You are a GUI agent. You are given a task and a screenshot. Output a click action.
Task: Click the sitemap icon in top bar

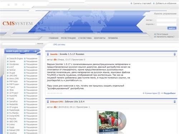coord(23,5)
